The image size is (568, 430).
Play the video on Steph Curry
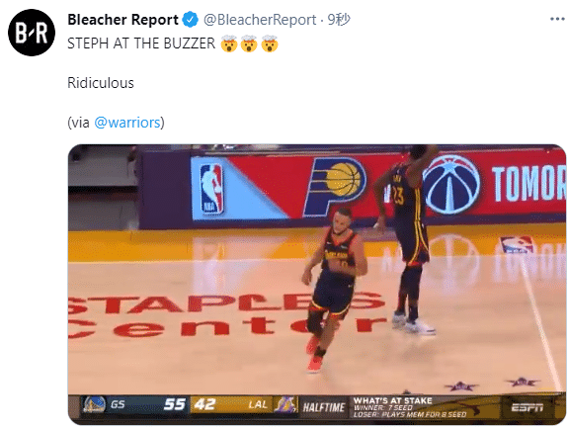point(336,287)
